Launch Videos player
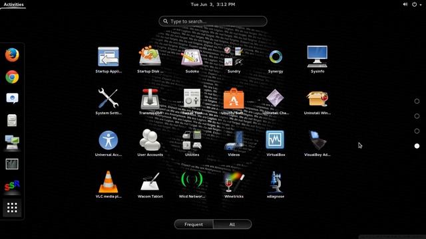Screen dimensions: 426x239 click(x=234, y=140)
